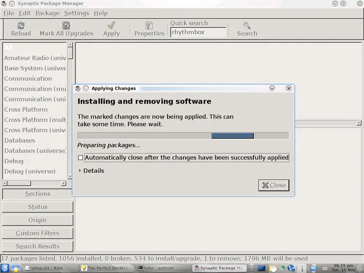This screenshot has height=273, width=364.
Task: Open the Properties toolbar icon
Action: coord(149,25)
